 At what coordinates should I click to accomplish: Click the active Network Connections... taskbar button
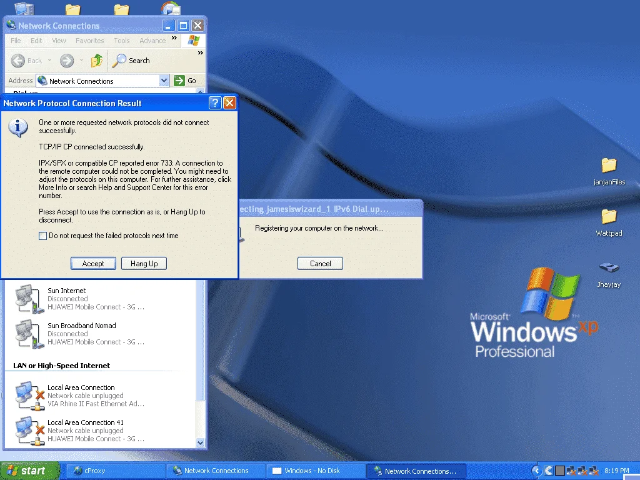[x=416, y=471]
